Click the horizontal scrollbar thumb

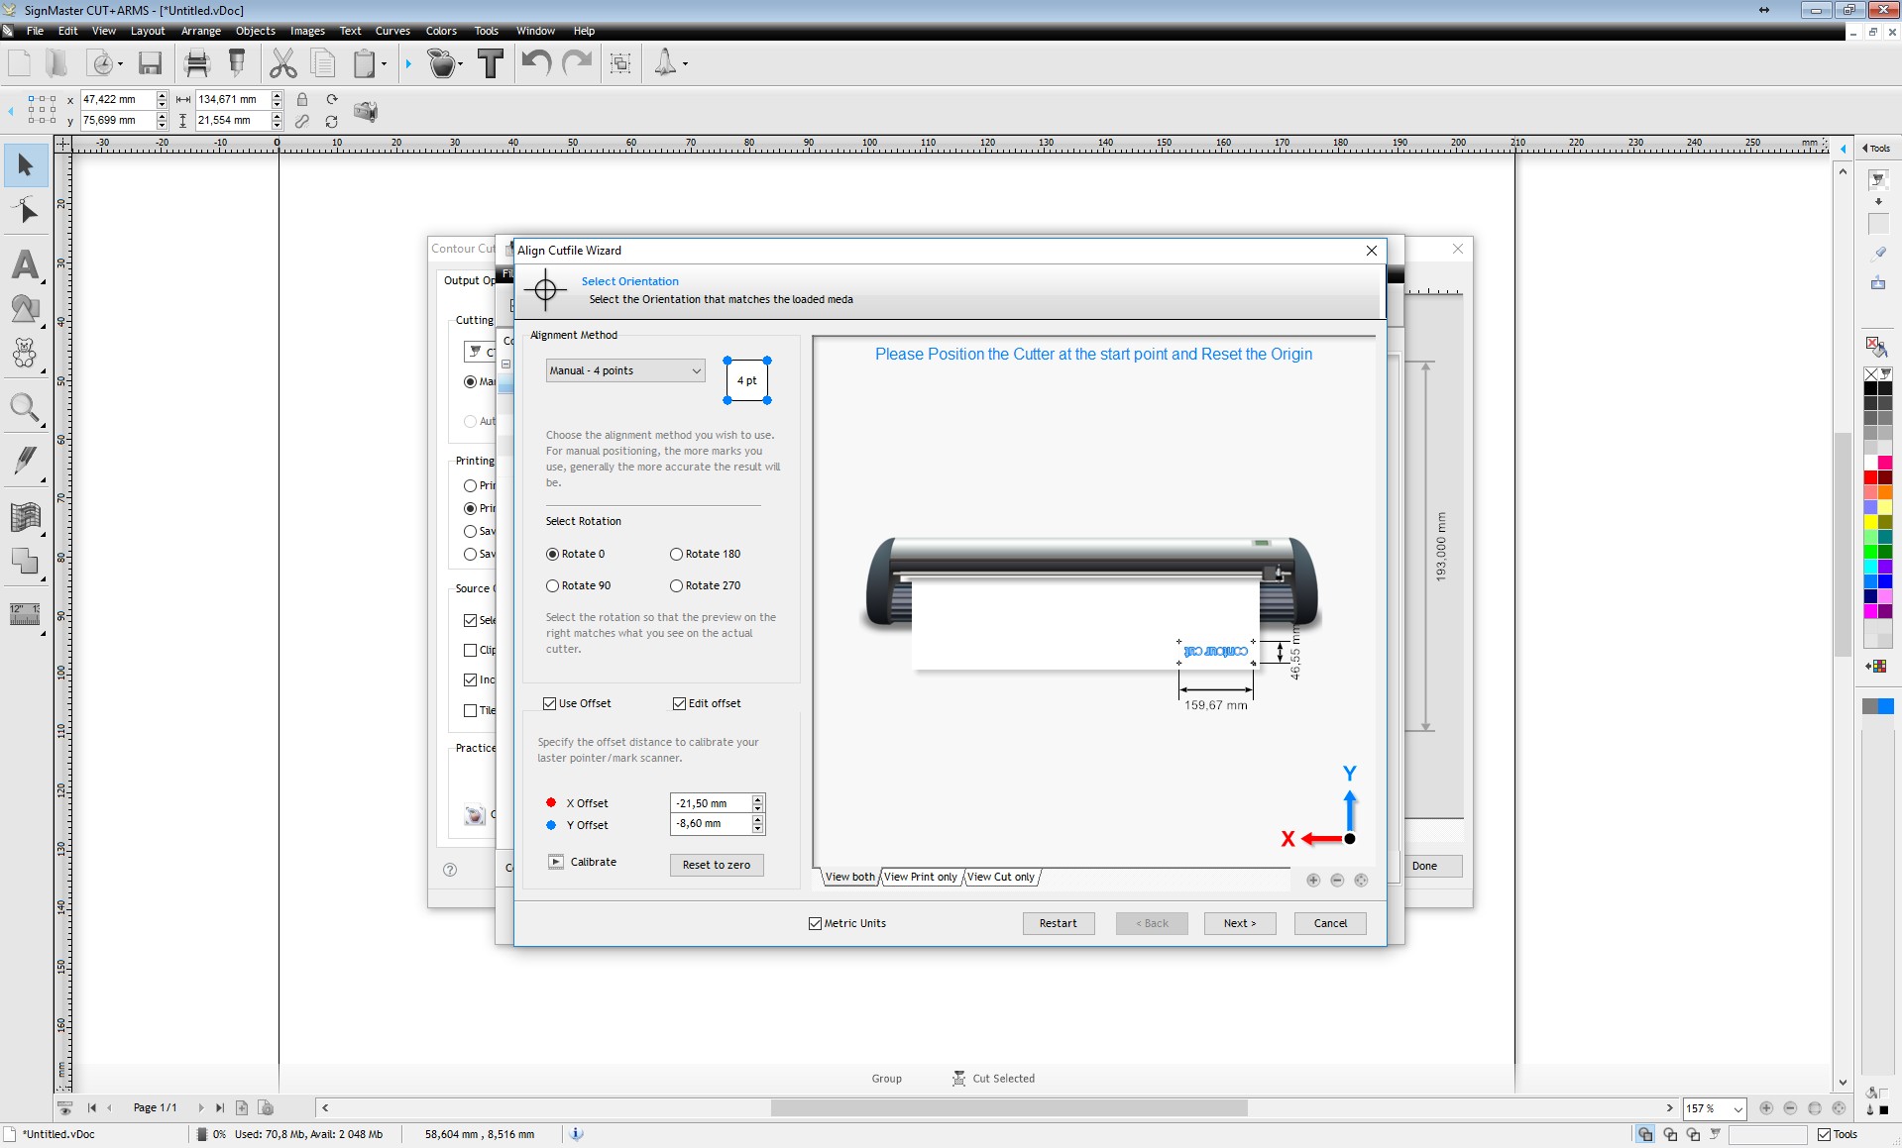tap(1009, 1108)
